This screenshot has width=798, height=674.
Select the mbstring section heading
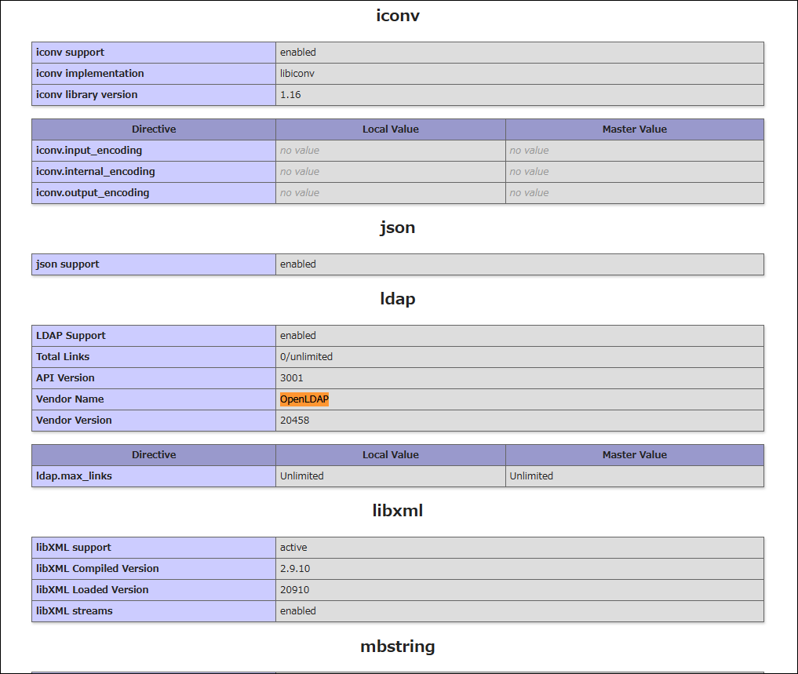(x=397, y=647)
